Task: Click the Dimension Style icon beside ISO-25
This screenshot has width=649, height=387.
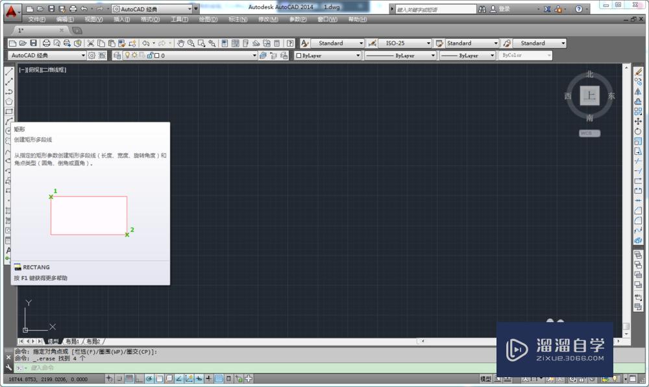Action: [372, 43]
